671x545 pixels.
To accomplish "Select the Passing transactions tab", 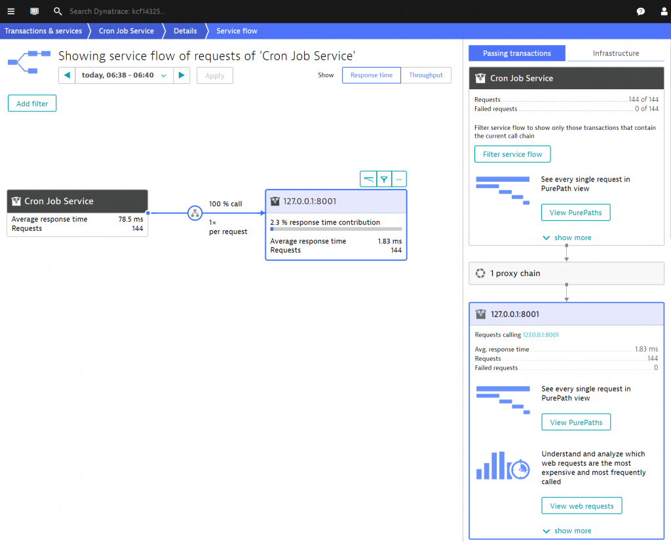I will [x=517, y=54].
